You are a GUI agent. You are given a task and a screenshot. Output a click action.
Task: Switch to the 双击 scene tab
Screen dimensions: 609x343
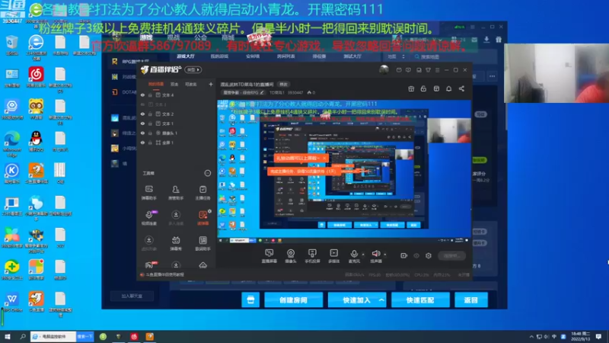[x=174, y=85]
